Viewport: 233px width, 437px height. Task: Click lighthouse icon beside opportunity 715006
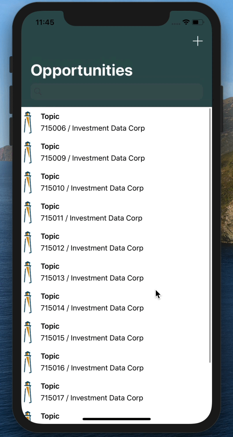(x=28, y=122)
